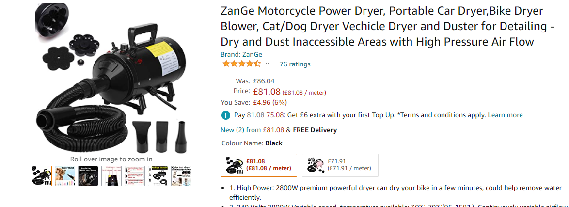Open the 76 ratings link
This screenshot has height=207, width=569.
coord(295,64)
